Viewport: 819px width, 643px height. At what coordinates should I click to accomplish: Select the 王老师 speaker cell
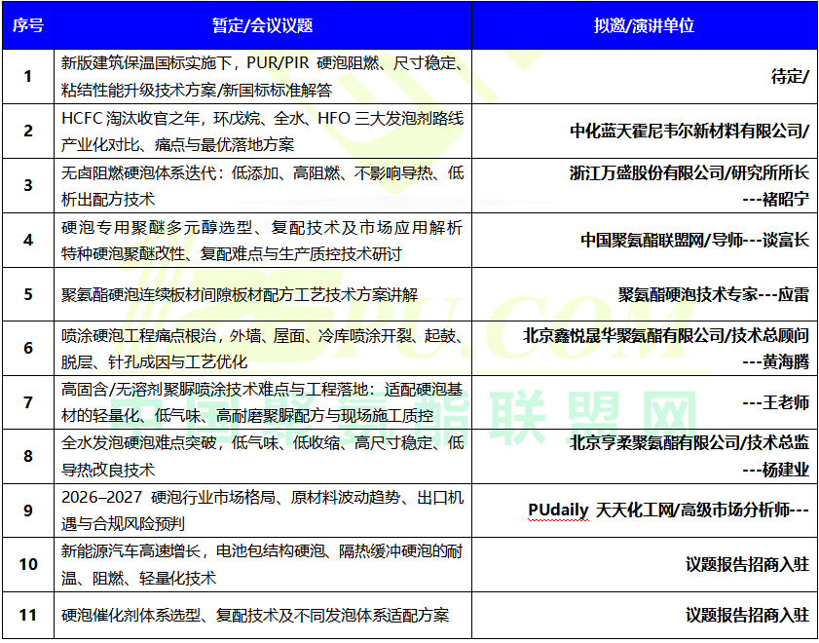pyautogui.click(x=645, y=402)
